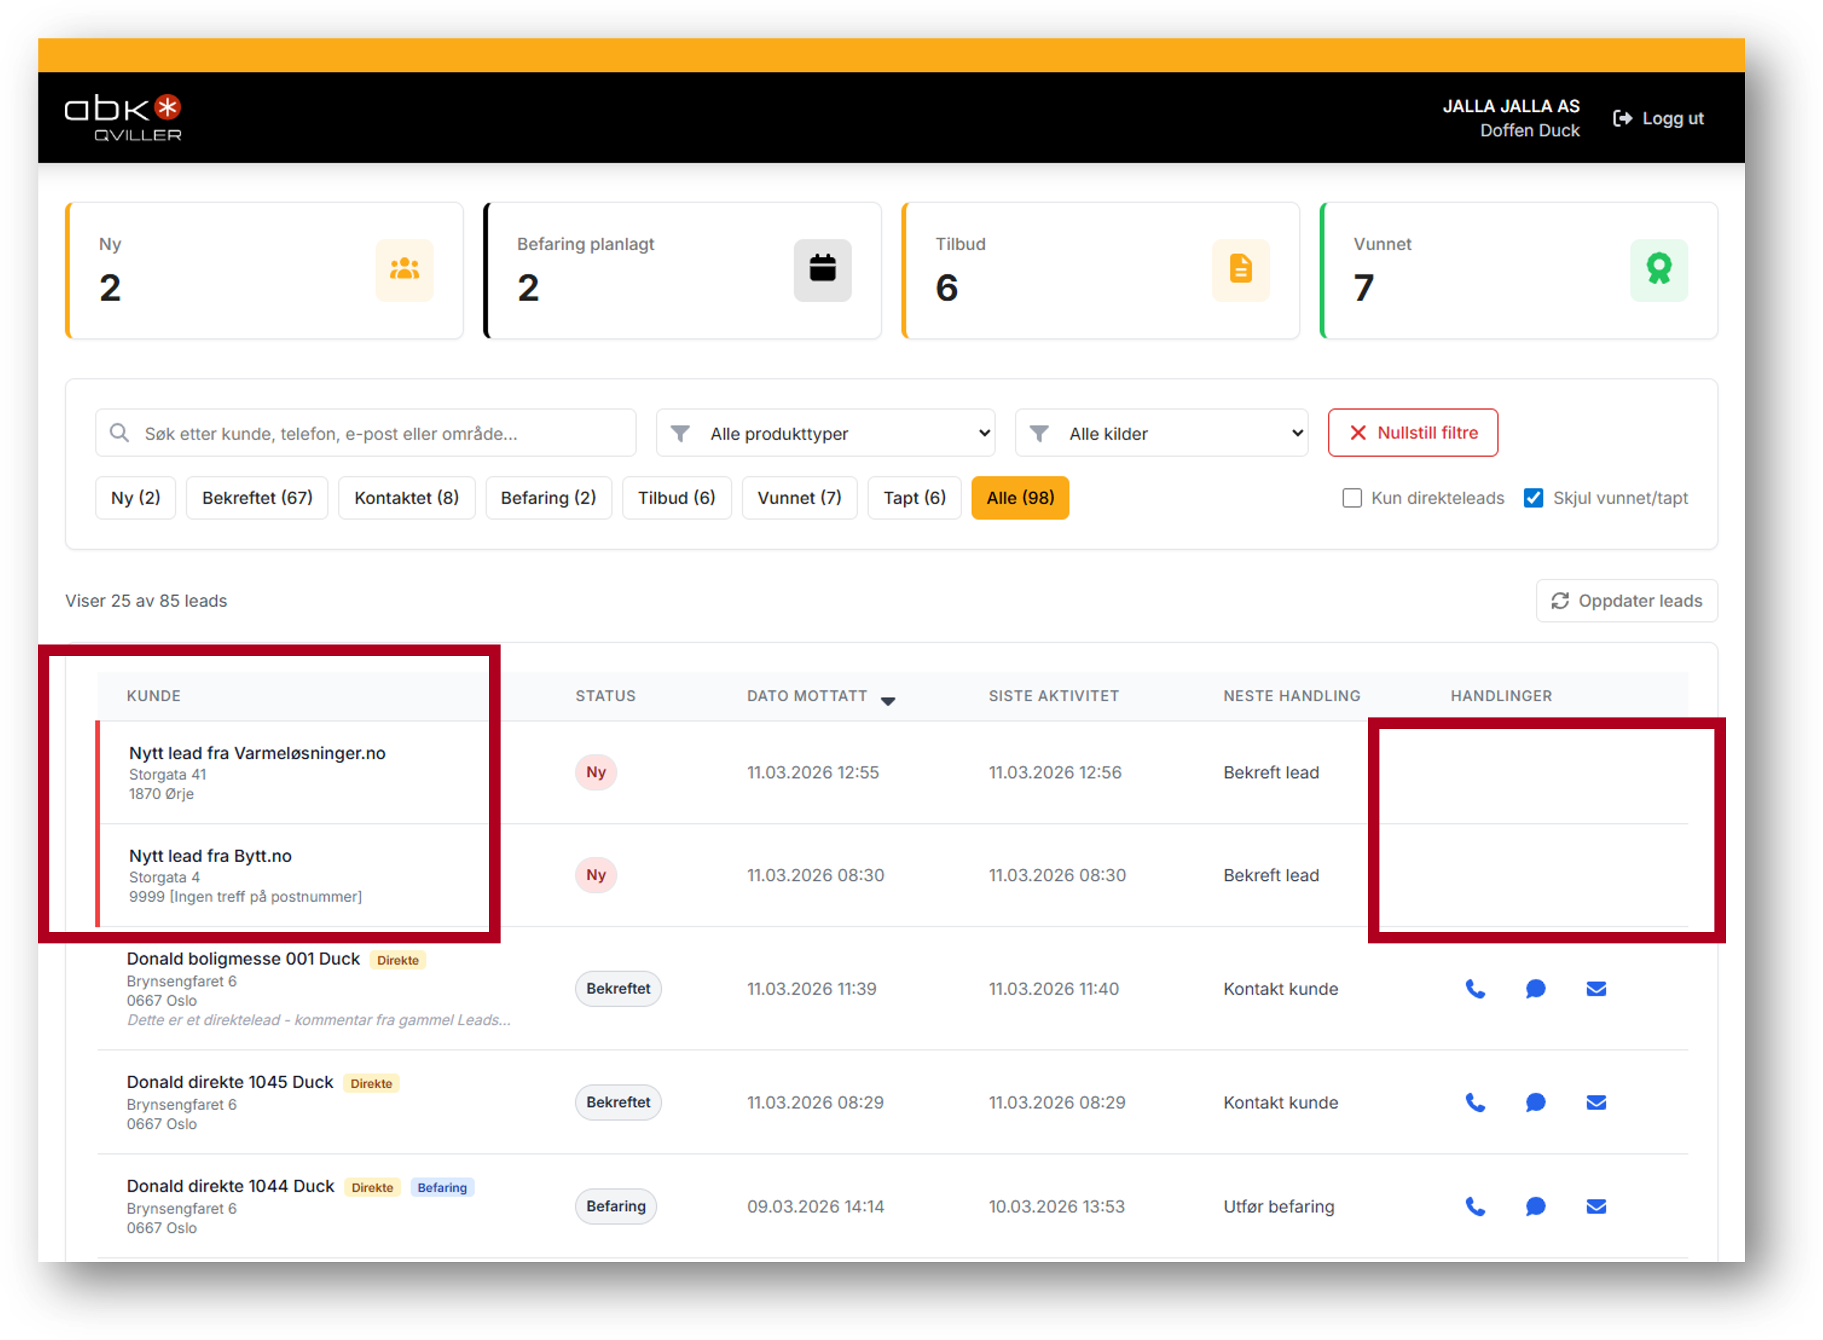Switch to the Tilbud (6) filter tab
This screenshot has height=1340, width=1823.
point(676,498)
